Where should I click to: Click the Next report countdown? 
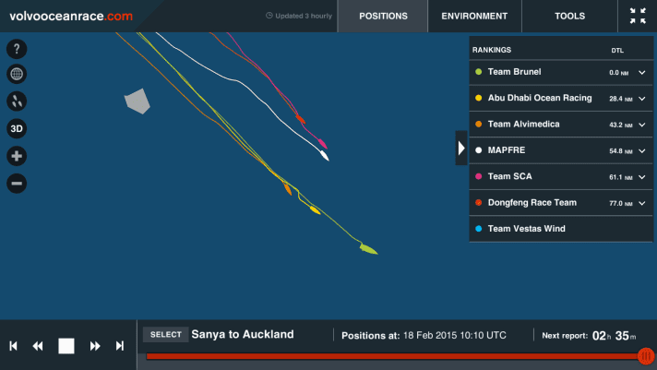pos(589,336)
